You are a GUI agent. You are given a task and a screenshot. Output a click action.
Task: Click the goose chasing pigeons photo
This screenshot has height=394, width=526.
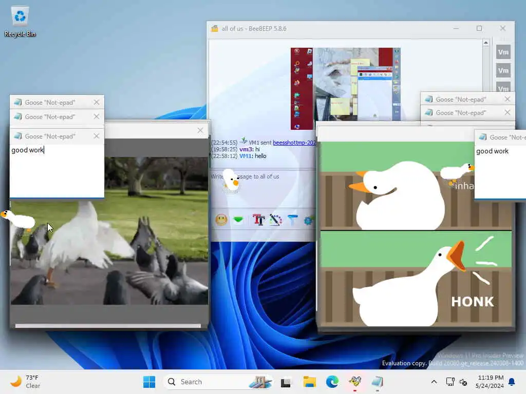coord(109,231)
